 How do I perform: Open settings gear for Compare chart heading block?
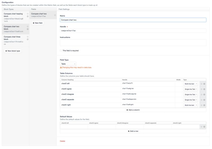(28, 16)
